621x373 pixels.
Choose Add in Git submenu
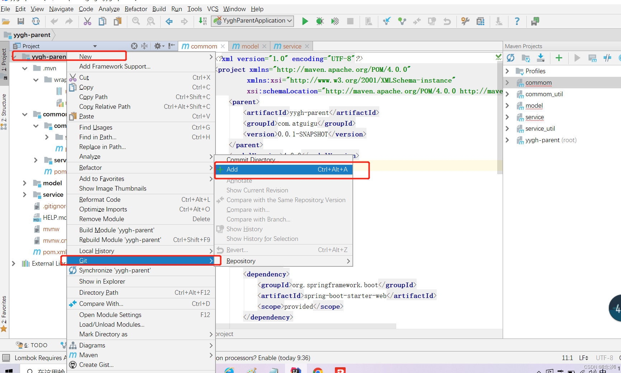(x=284, y=169)
